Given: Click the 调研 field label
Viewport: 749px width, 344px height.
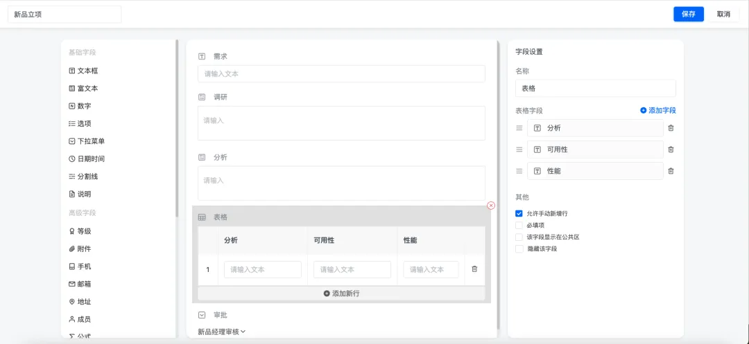Looking at the screenshot, I should (221, 97).
